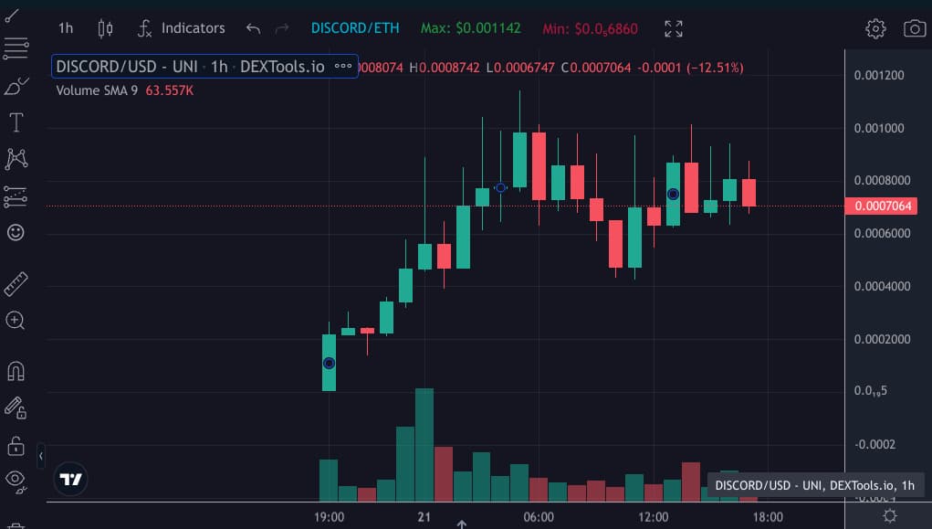The image size is (932, 529).
Task: Select the long position forecasting tool
Action: pos(16,196)
